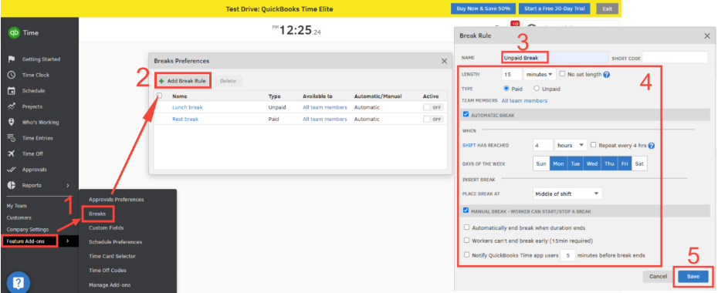Open Breaks in Feature Add-ons menu

(x=97, y=214)
